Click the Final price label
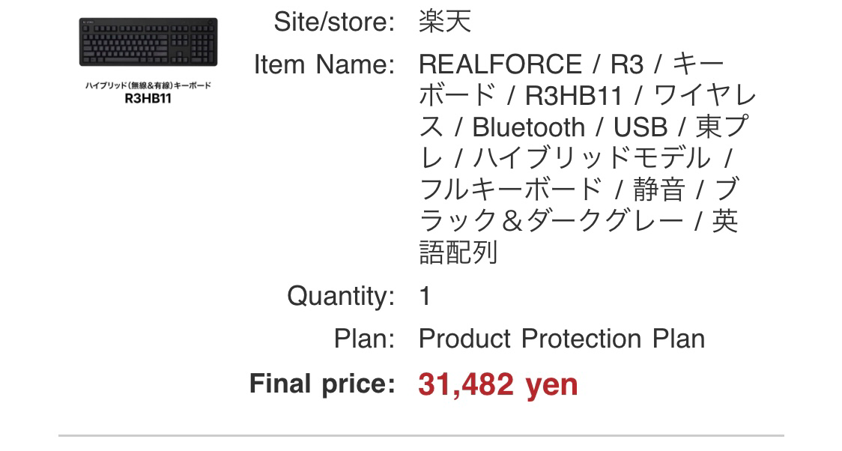The image size is (842, 451). coord(322,384)
